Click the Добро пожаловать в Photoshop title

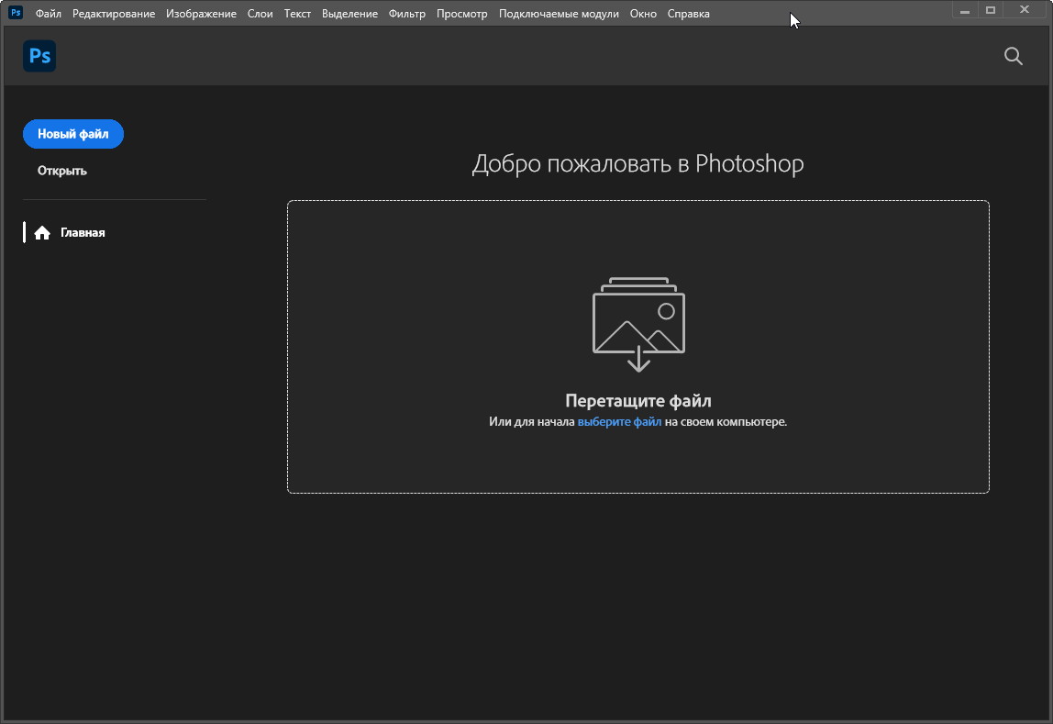638,164
